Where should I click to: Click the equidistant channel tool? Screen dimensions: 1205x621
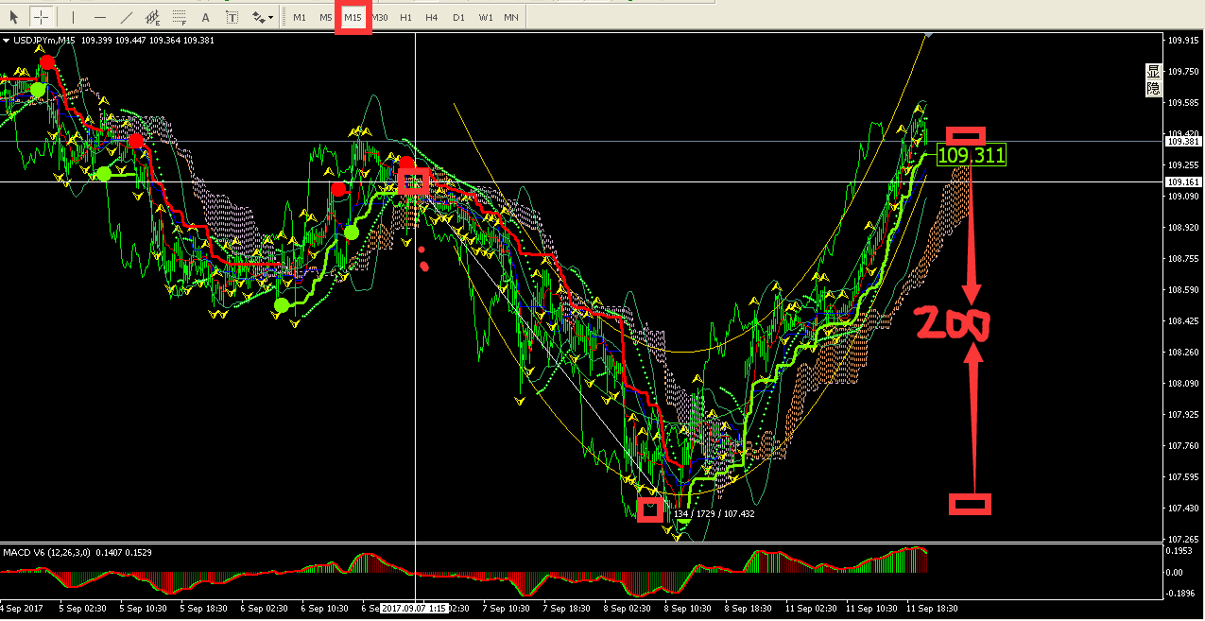click(x=152, y=17)
